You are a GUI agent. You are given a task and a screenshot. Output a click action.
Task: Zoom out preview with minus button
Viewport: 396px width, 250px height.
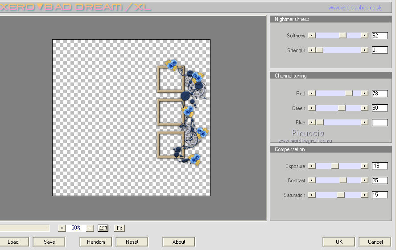[x=90, y=228]
